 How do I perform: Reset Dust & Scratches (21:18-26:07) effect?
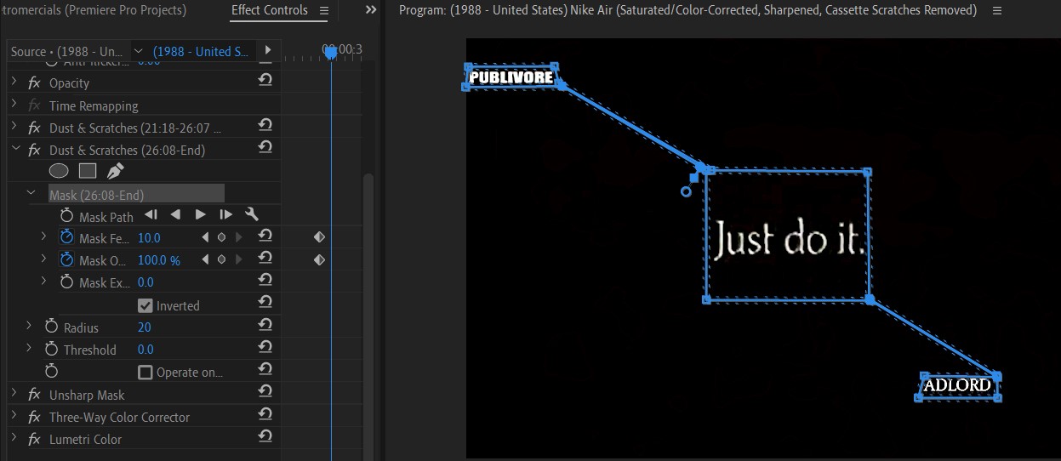click(x=265, y=125)
